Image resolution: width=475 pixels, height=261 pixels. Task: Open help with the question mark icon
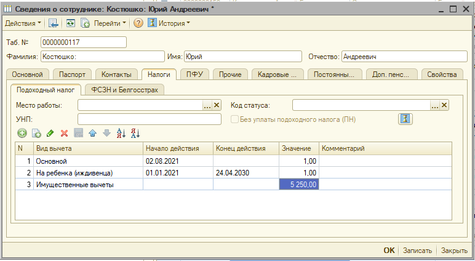point(138,23)
